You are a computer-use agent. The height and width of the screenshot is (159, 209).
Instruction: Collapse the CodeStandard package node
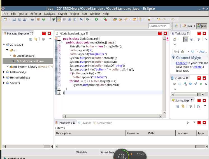coord(10,55)
